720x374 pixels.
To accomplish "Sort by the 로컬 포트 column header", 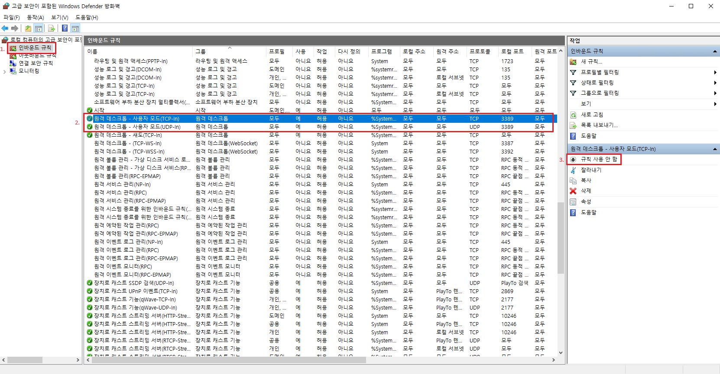I will point(515,51).
